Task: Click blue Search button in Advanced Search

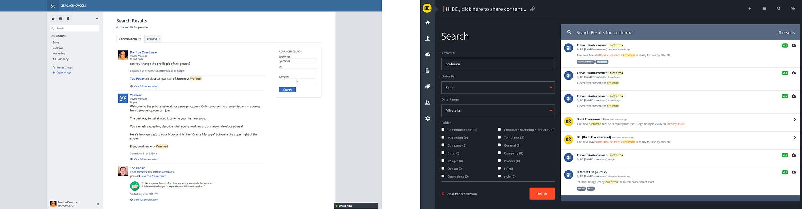Action: pos(287,90)
